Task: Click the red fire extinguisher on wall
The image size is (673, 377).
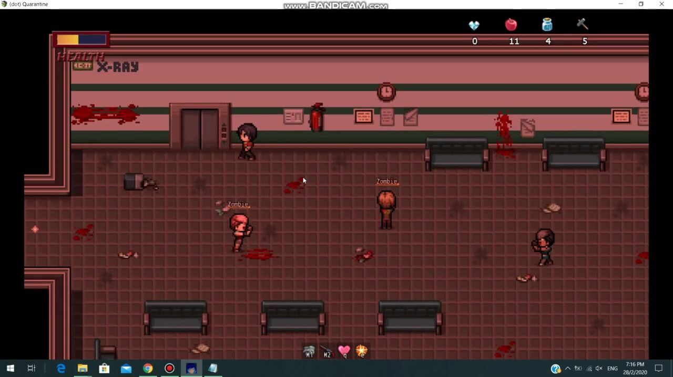Action: click(317, 118)
